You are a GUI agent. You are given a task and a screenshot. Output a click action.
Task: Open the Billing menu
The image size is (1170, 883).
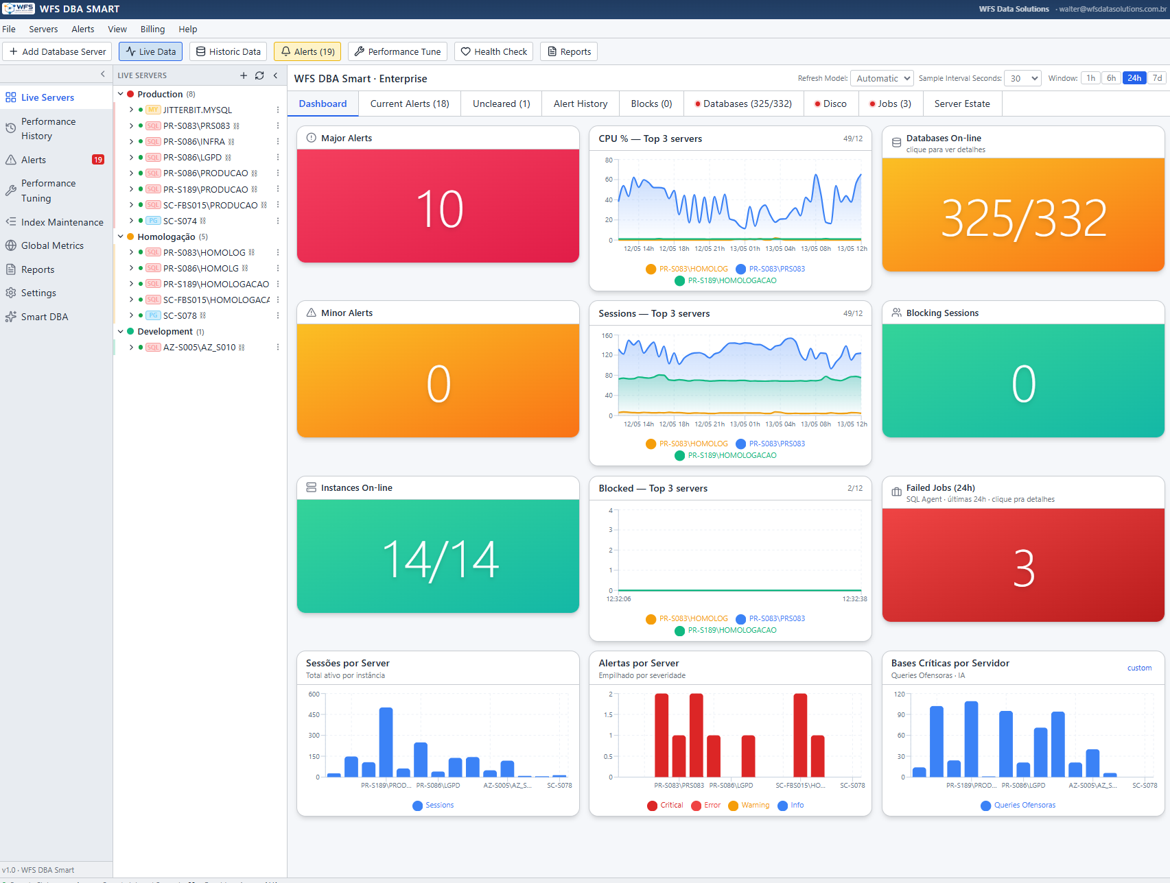(152, 29)
